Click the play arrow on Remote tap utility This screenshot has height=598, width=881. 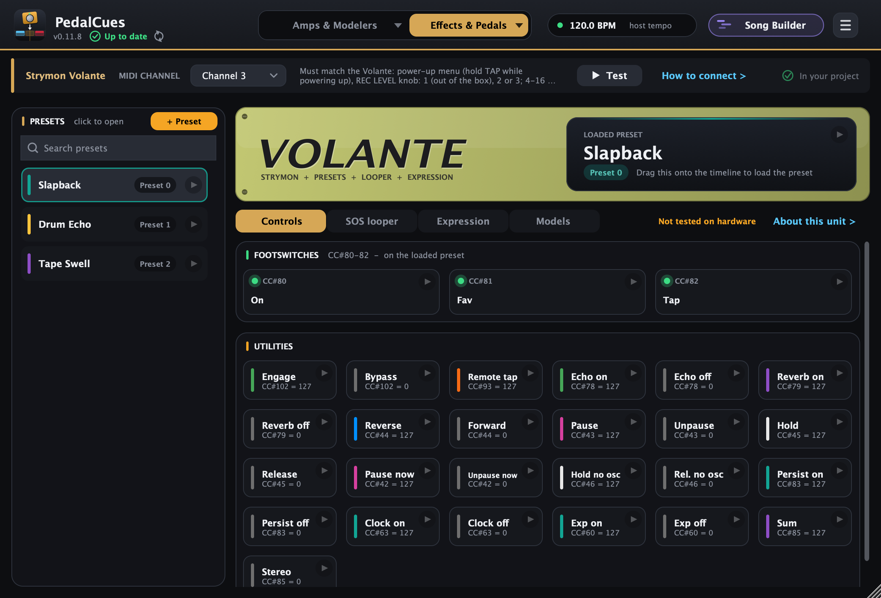pos(530,373)
